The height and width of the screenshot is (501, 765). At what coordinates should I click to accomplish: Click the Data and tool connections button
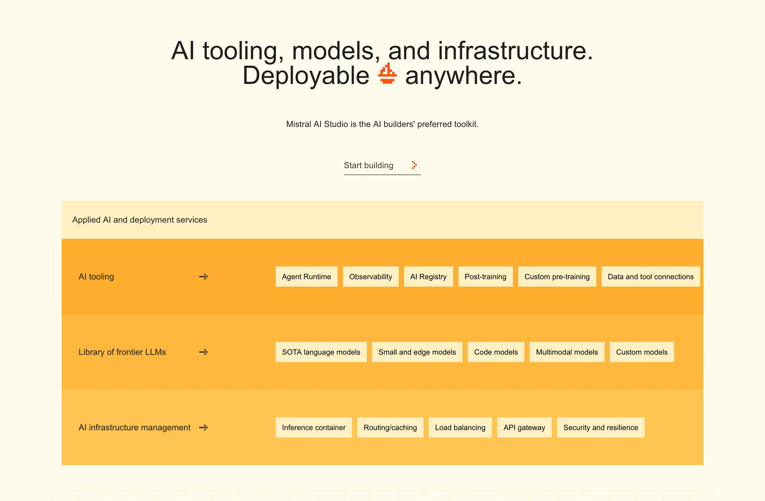click(651, 276)
